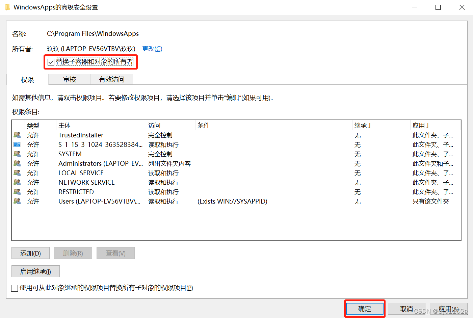473x318 pixels.
Task: Enable 使用可从此对象继承的权限项目替换所有子对象的权限项目 checkbox
Action: point(15,288)
